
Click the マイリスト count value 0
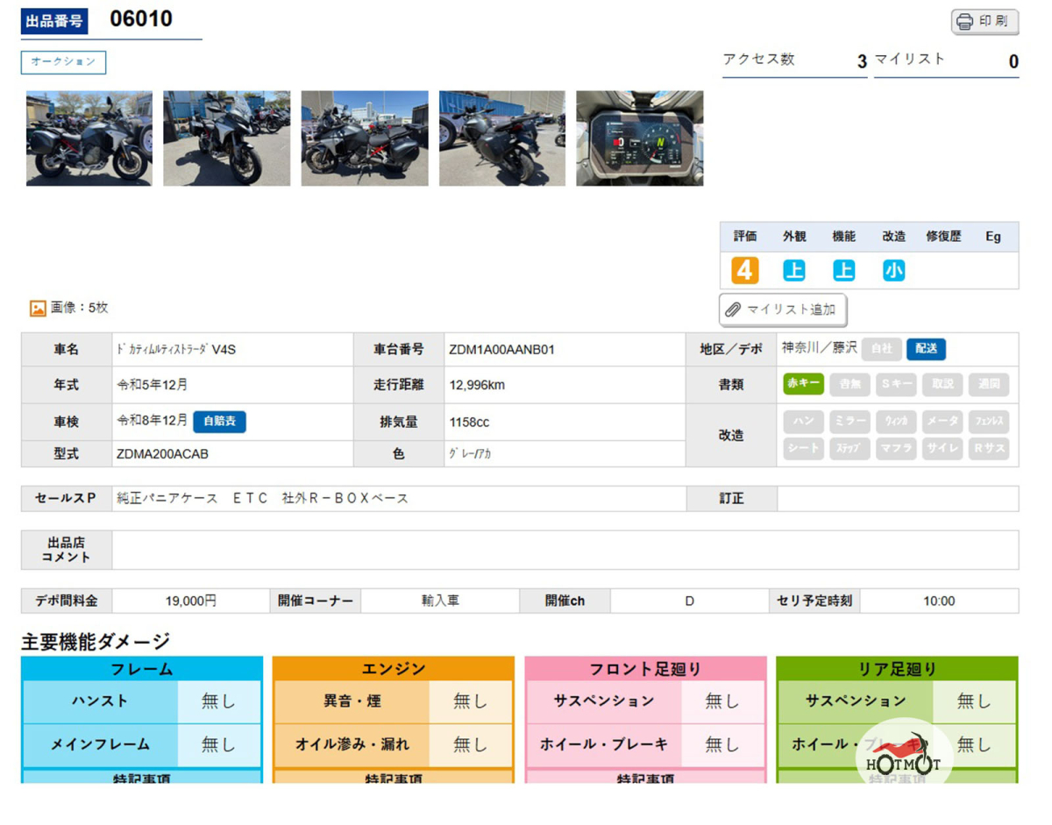coord(1013,61)
